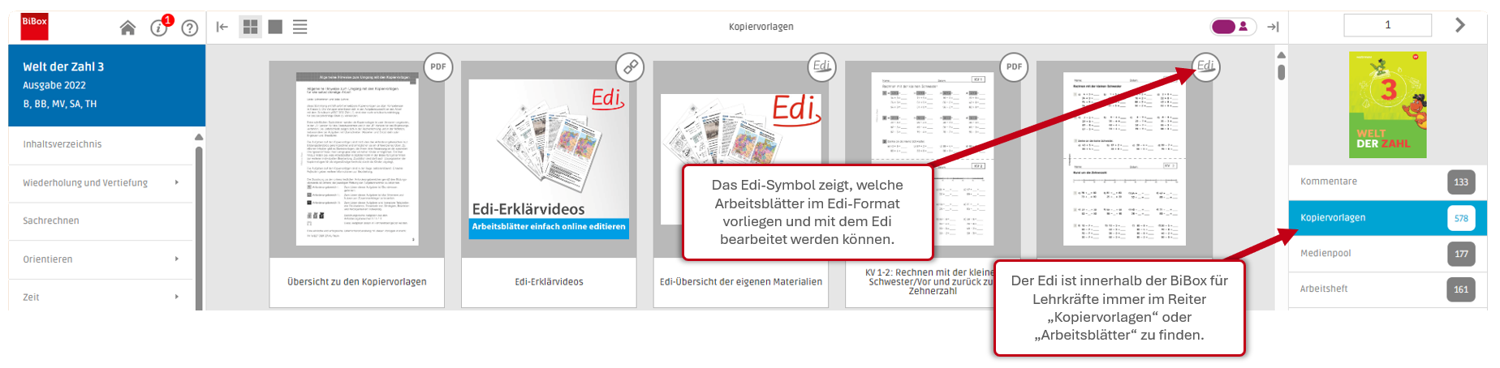Open Arbeitsheft section
The height and width of the screenshot is (368, 1500).
[x=1387, y=289]
